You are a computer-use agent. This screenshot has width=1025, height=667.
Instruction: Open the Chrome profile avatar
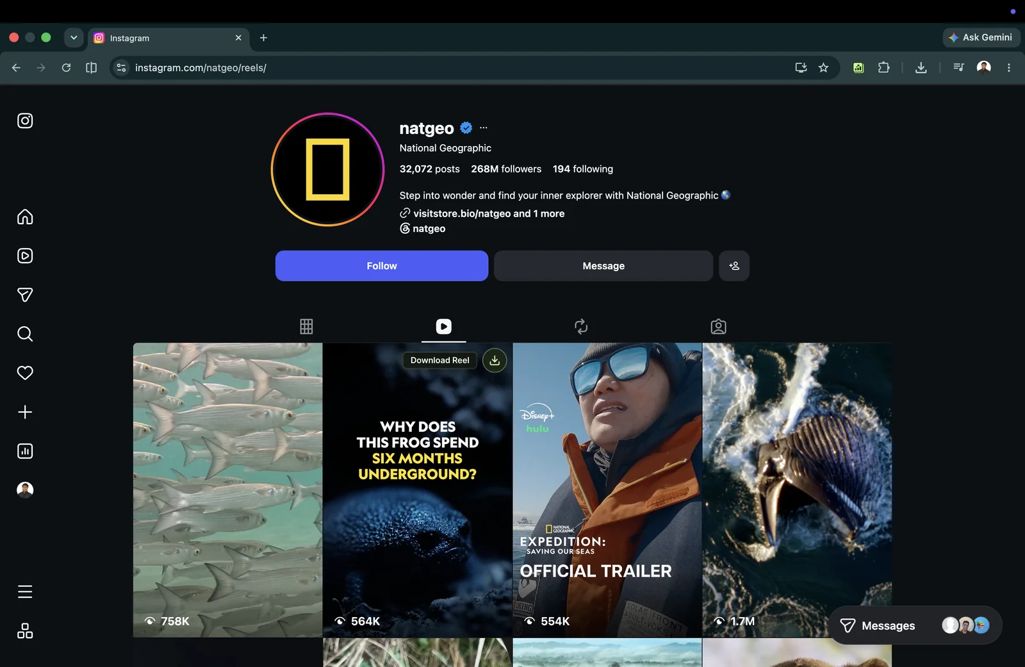(x=984, y=67)
